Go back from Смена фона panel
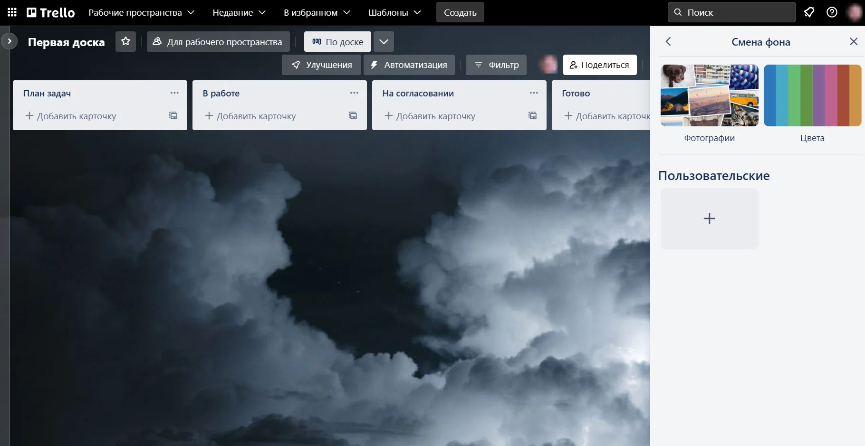Viewport: 865px width, 446px height. click(x=668, y=41)
